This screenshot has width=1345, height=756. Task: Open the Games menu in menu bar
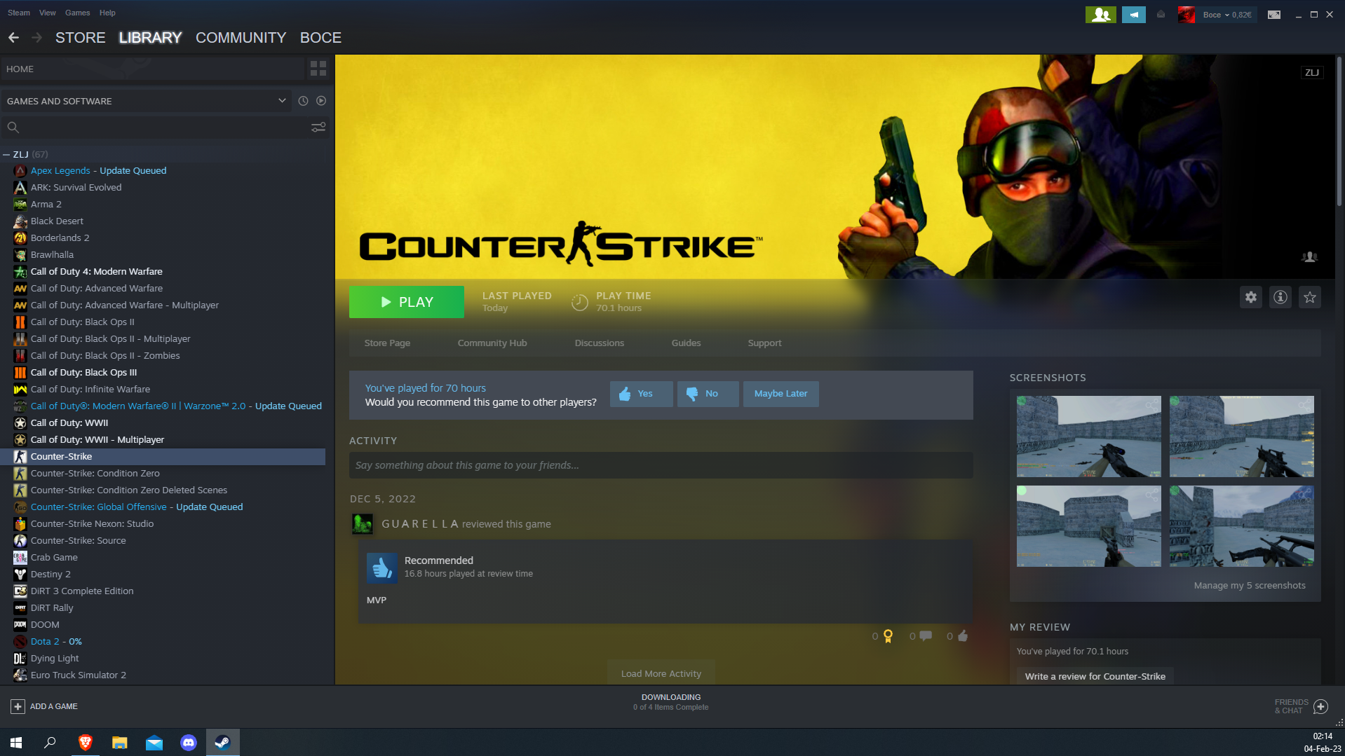(x=77, y=13)
